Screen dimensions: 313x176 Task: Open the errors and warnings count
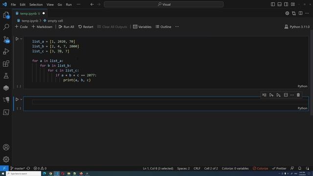40,168
